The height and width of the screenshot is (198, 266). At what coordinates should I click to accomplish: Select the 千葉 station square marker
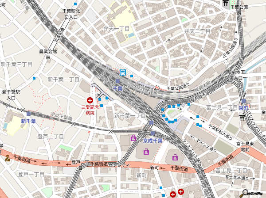coord(118,82)
